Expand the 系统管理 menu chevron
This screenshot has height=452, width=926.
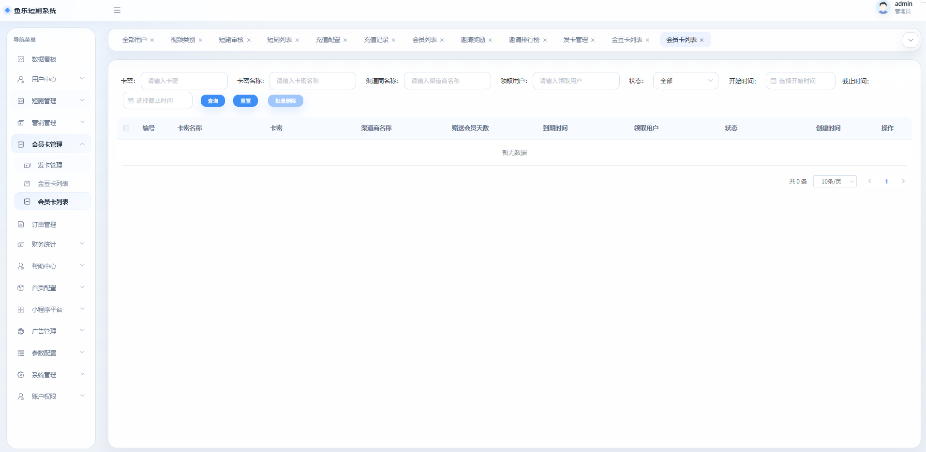tap(82, 374)
